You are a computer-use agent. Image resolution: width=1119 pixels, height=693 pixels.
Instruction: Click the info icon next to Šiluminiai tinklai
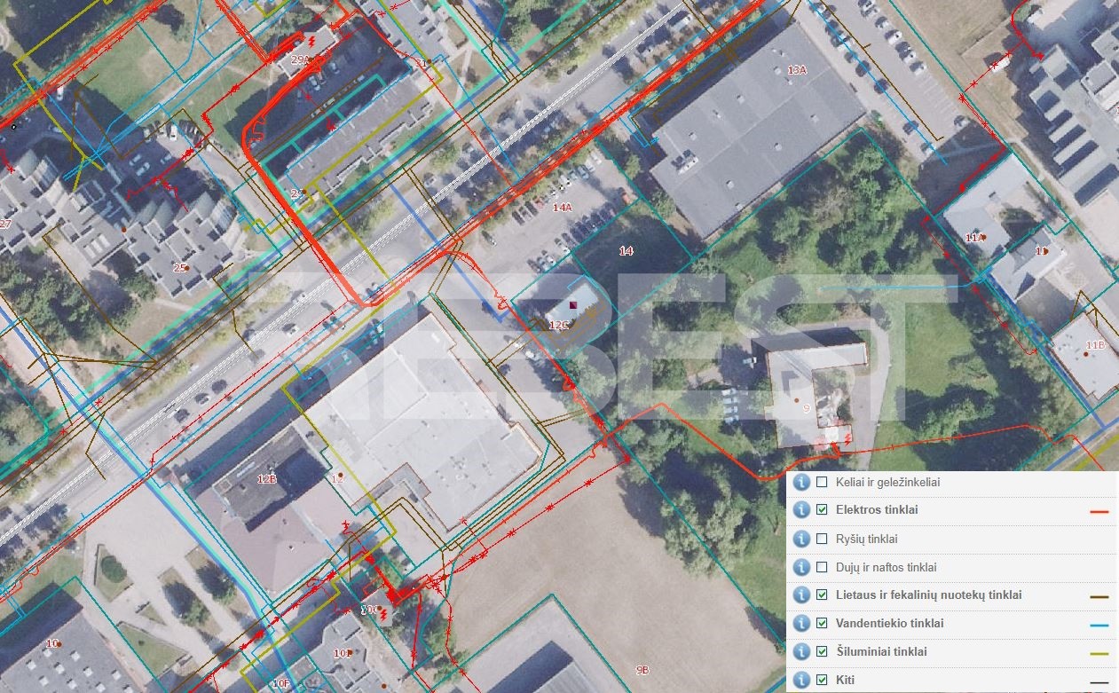[x=801, y=651]
